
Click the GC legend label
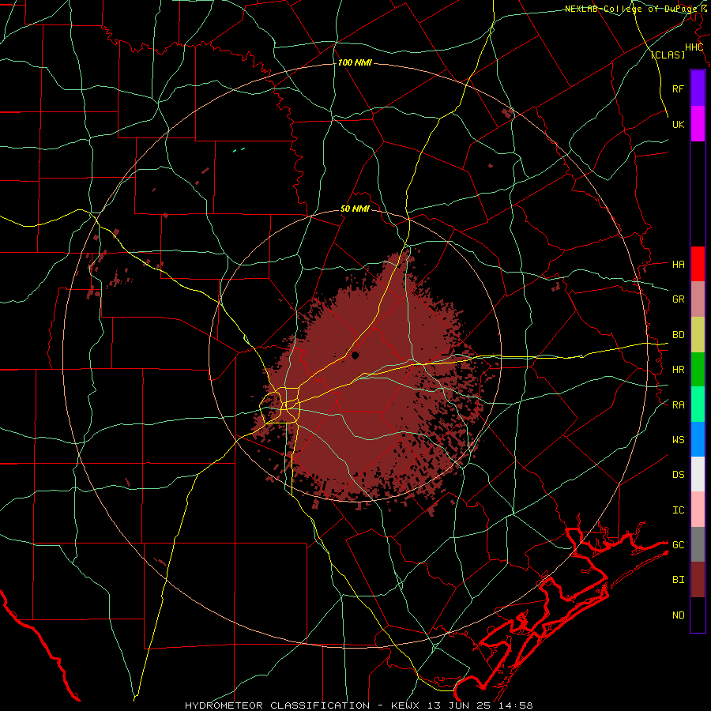click(x=679, y=544)
